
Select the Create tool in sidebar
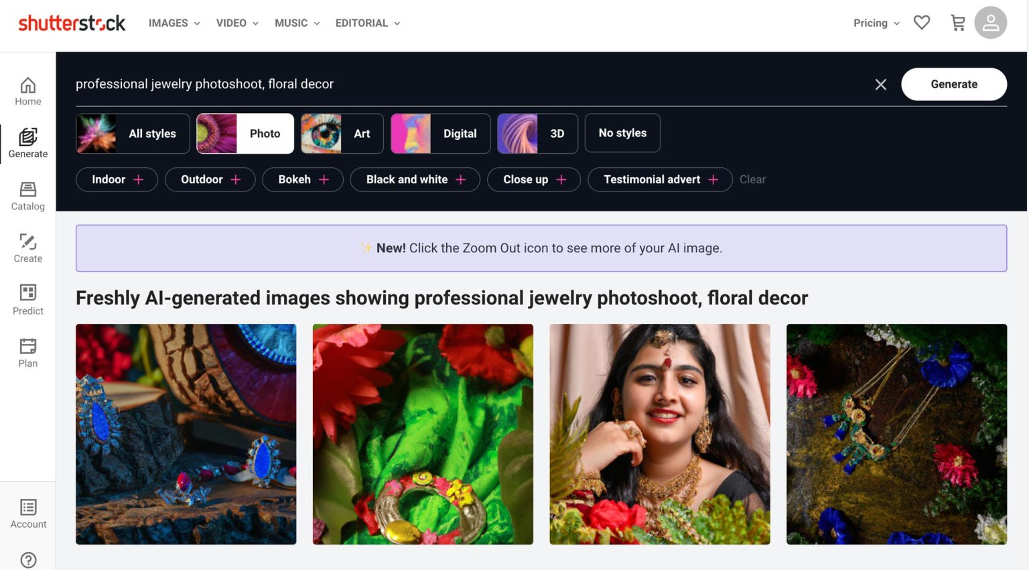tap(28, 248)
